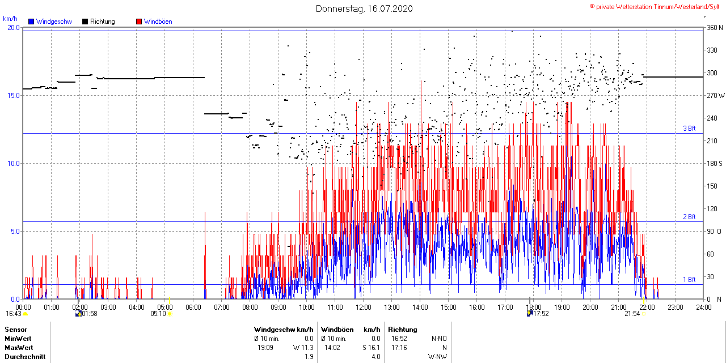This screenshot has width=726, height=363.
Task: Click the 01:58 time marker text
Action: pyautogui.click(x=90, y=314)
